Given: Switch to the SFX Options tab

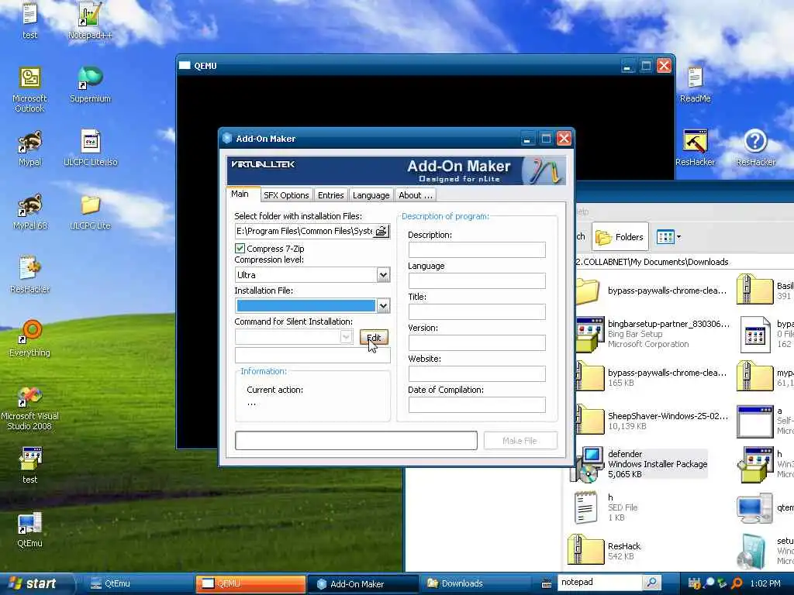Looking at the screenshot, I should pyautogui.click(x=286, y=195).
